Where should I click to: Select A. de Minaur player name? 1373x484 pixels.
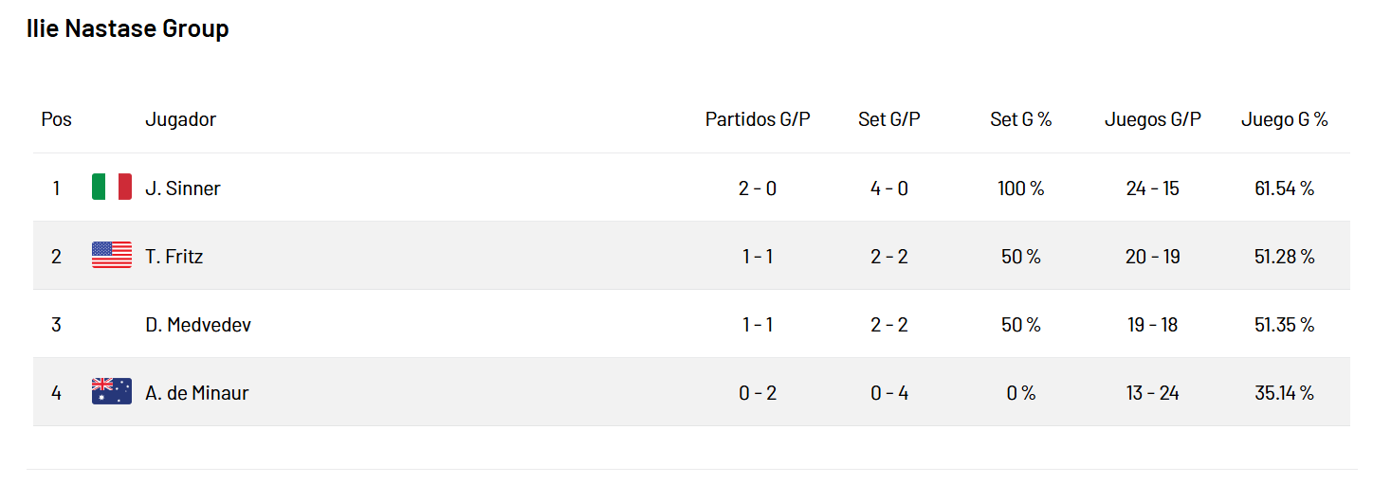197,393
